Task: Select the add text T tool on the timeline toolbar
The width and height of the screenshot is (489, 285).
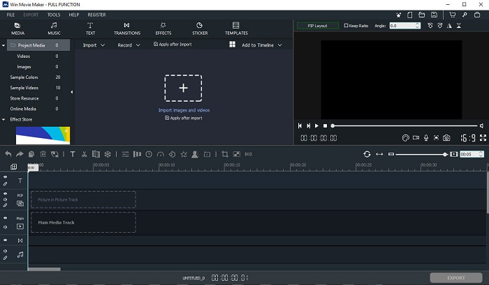Action: pos(73,154)
